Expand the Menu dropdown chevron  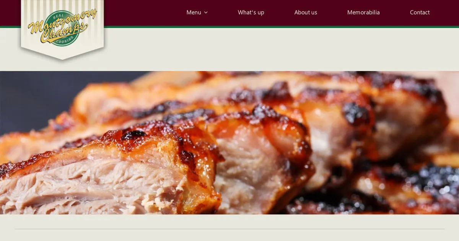pos(206,13)
